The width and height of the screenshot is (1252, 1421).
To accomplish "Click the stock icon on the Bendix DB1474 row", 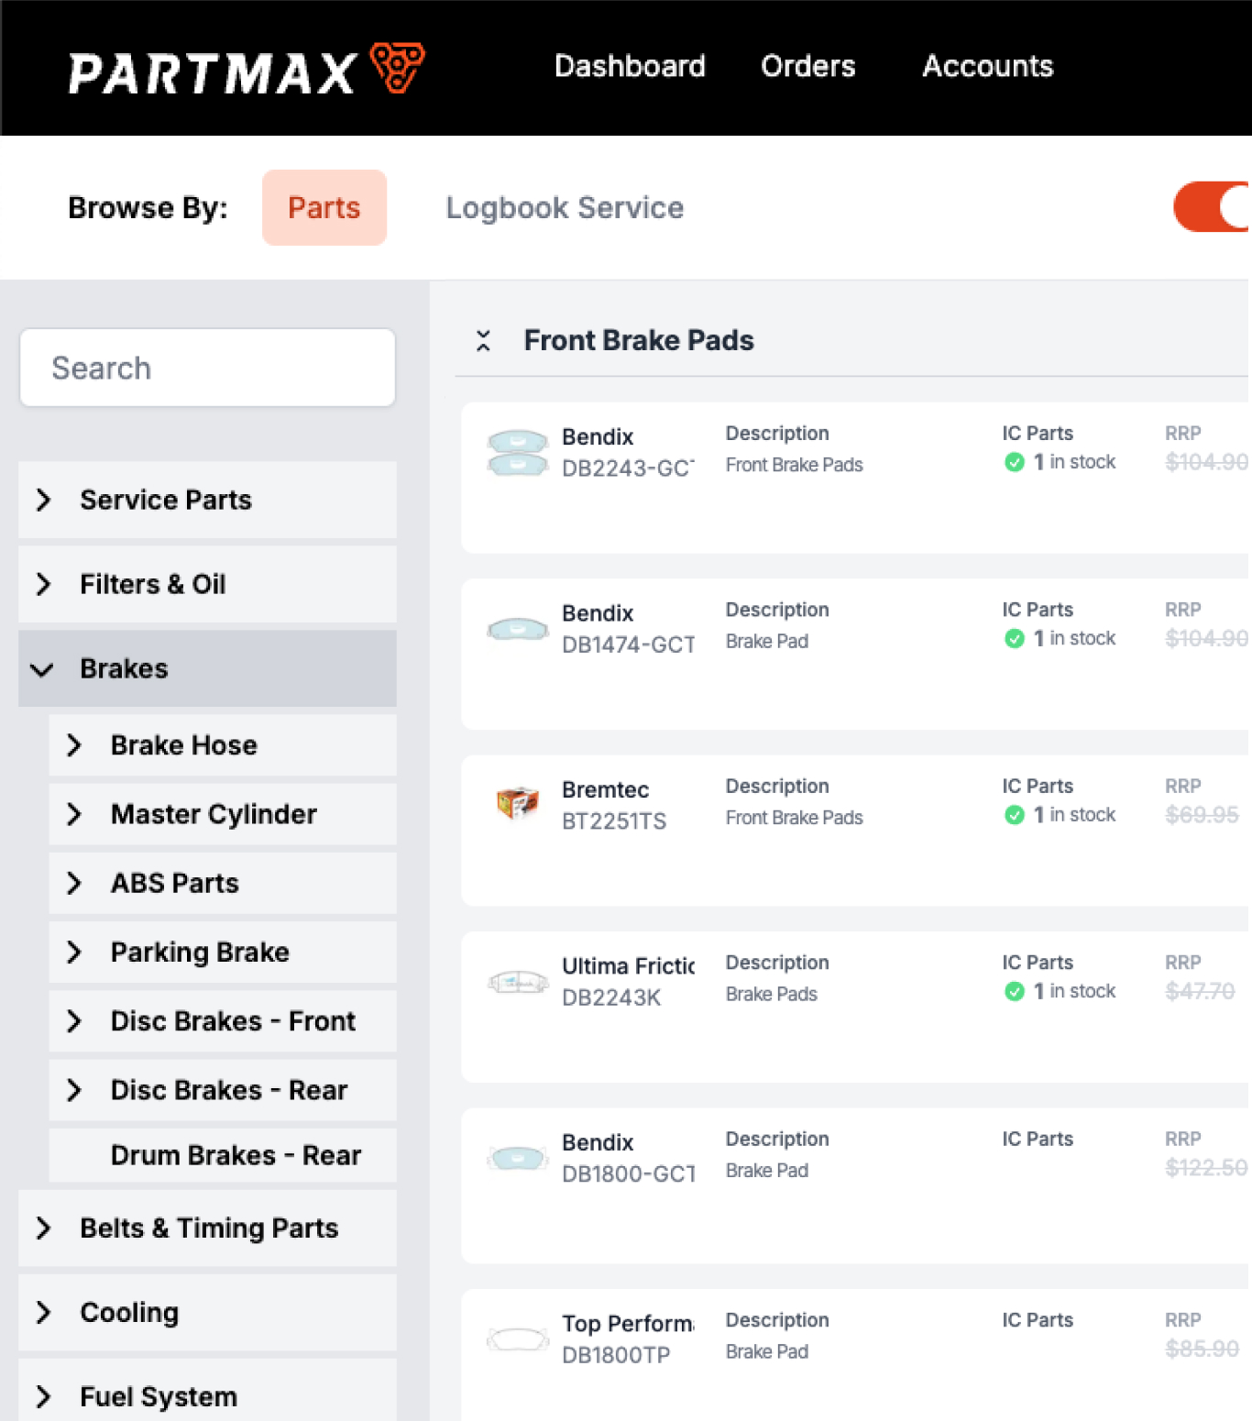I will click(1015, 639).
